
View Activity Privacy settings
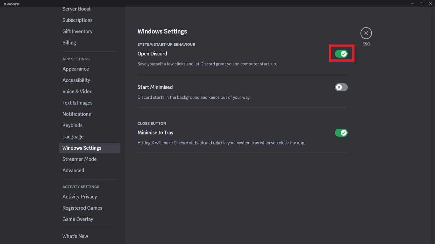pos(80,197)
